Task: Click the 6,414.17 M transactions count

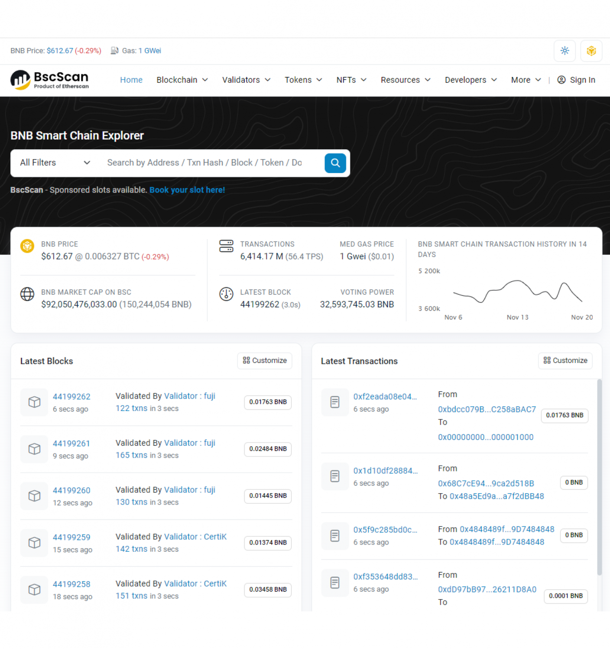Action: point(262,256)
